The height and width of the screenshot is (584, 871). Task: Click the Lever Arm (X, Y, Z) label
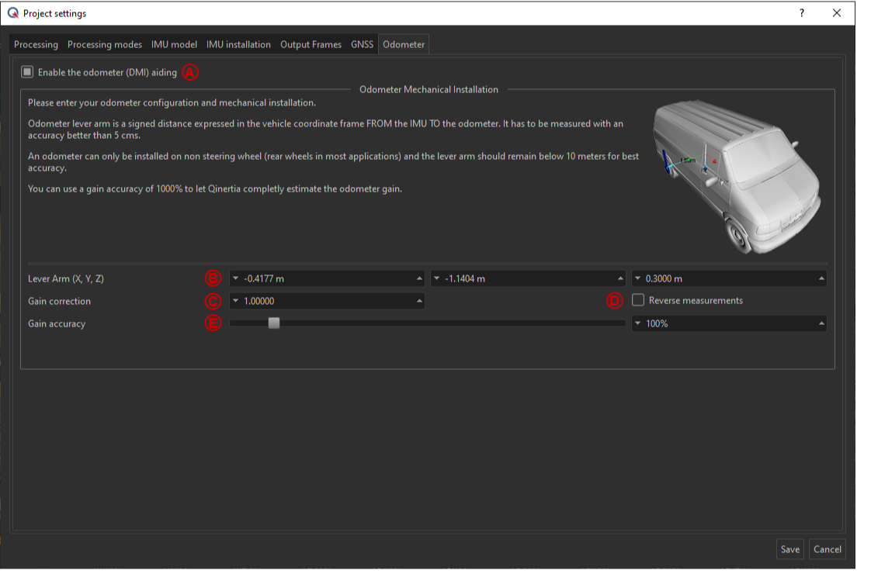[x=66, y=278]
